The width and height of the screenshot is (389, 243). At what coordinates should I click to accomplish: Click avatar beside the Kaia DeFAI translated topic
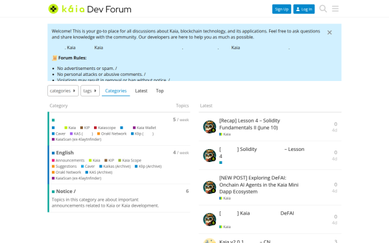coord(209,219)
